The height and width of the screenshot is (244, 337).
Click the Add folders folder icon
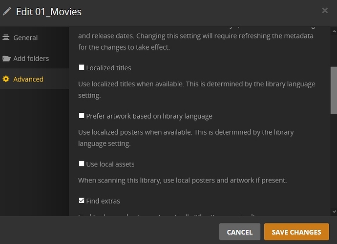click(x=6, y=59)
